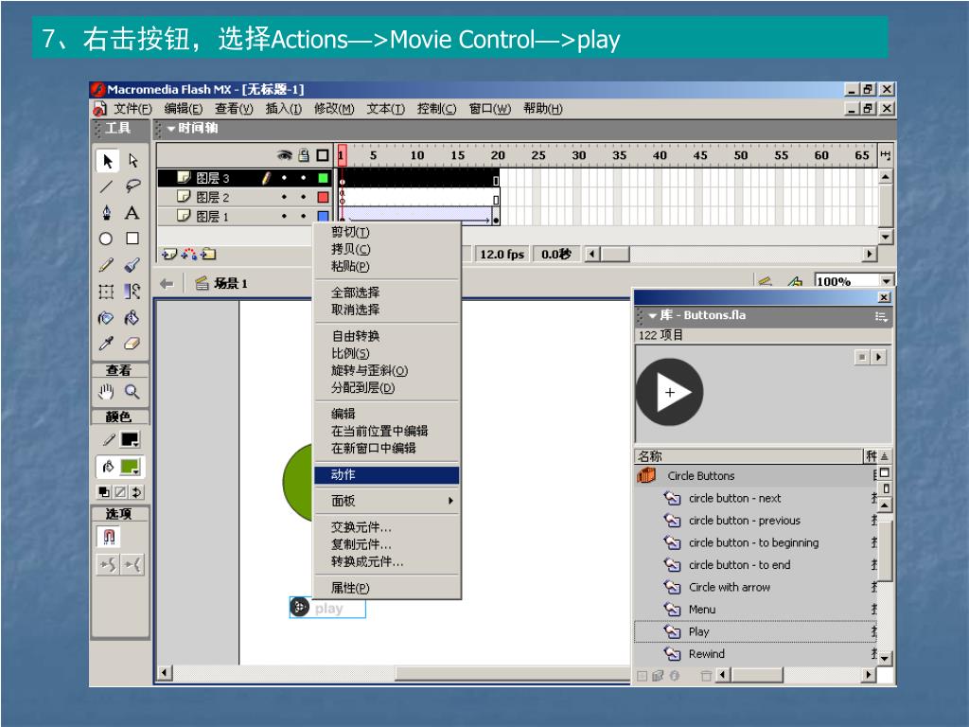
Task: Click the Smooth option icon
Action: (108, 564)
